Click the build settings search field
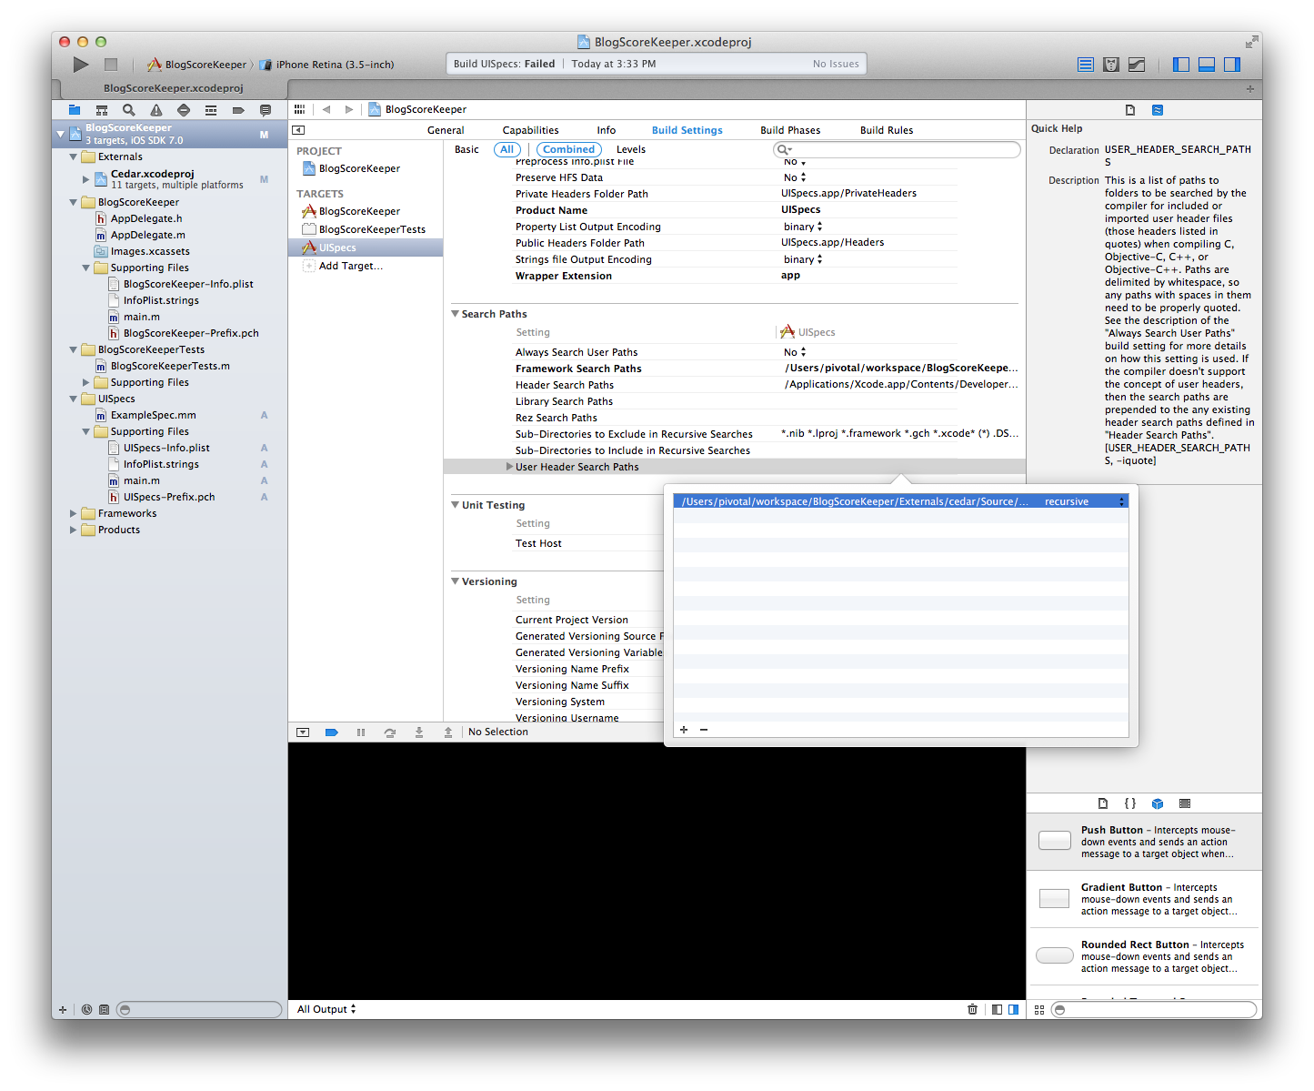Screen dimensions: 1314x1091 [x=897, y=149]
